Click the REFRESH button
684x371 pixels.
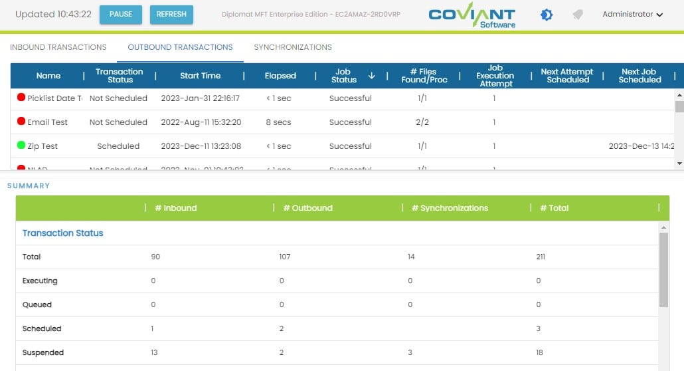pos(171,15)
